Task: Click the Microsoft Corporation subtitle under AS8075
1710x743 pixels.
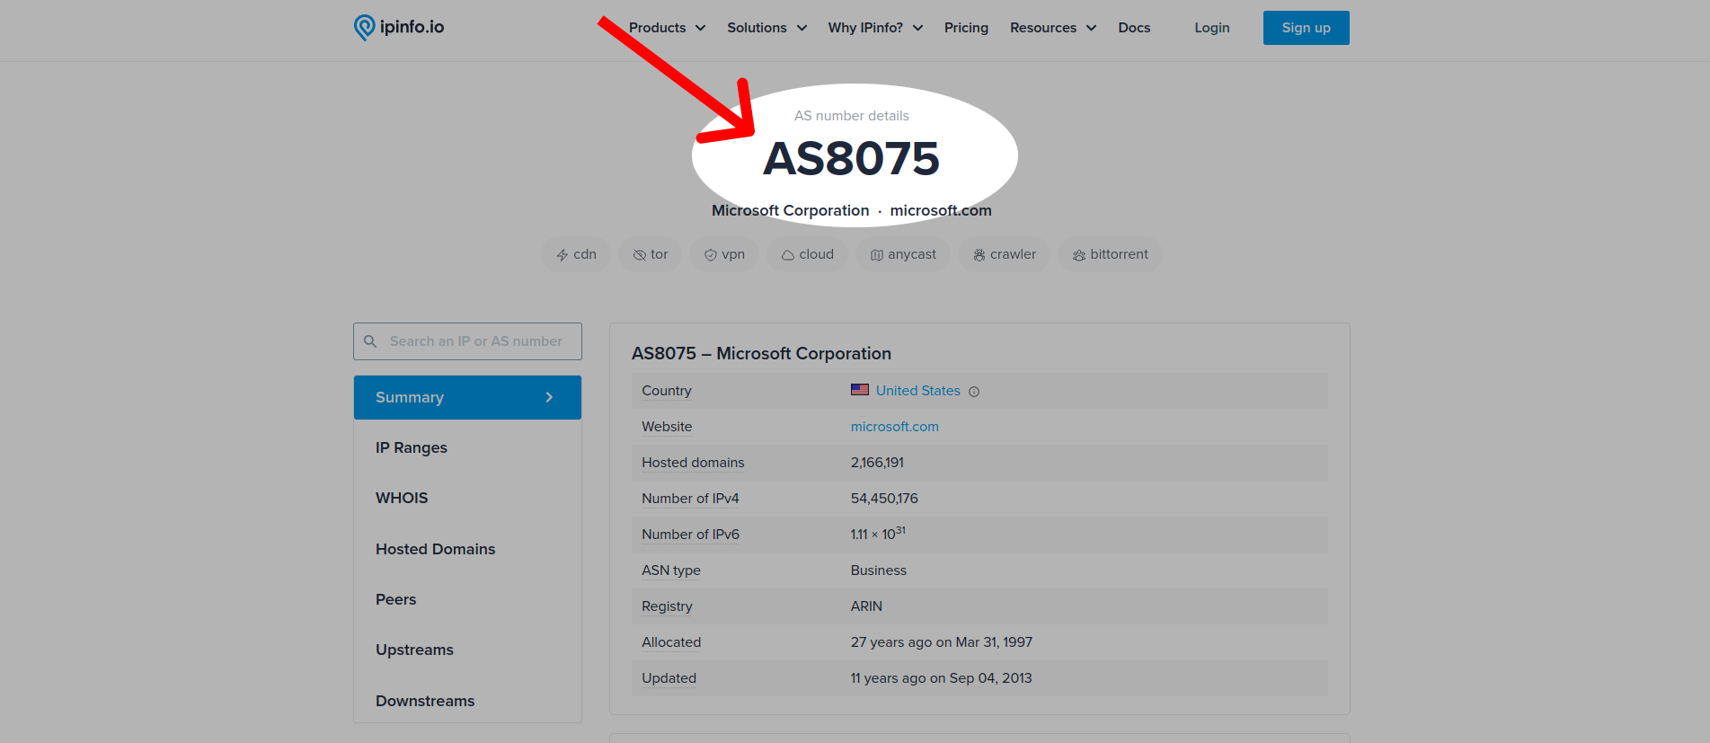Action: pyautogui.click(x=791, y=210)
